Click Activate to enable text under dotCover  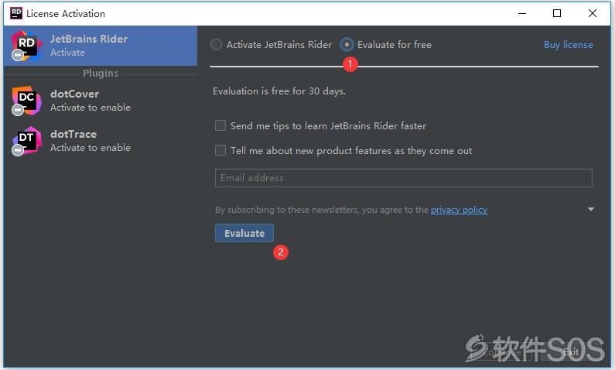point(91,108)
